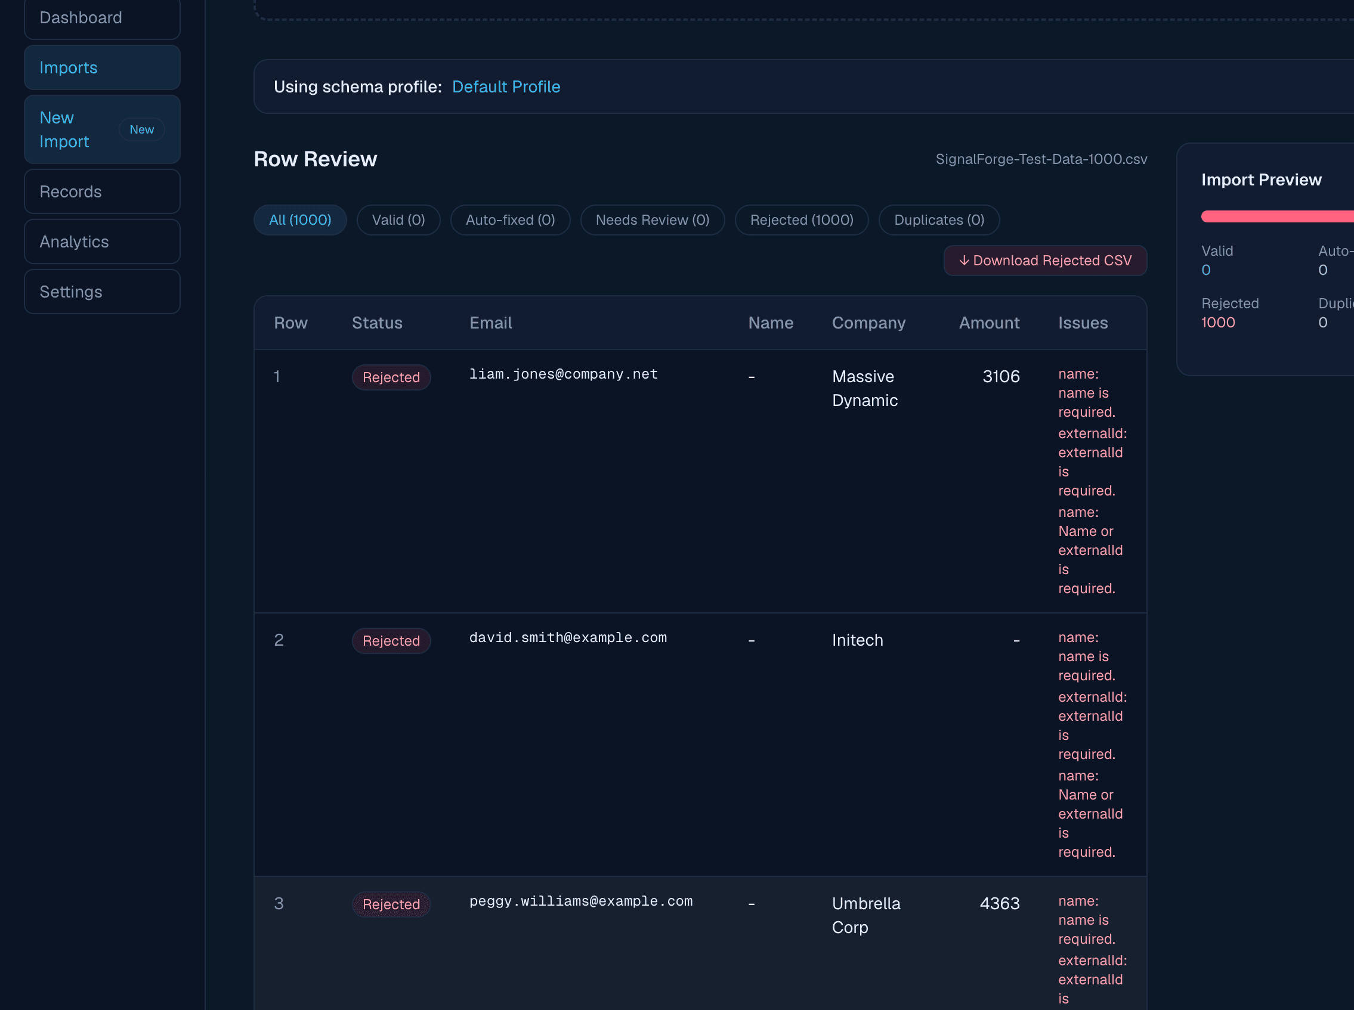Select the Duplicates (0) filter
The height and width of the screenshot is (1010, 1354).
939,220
